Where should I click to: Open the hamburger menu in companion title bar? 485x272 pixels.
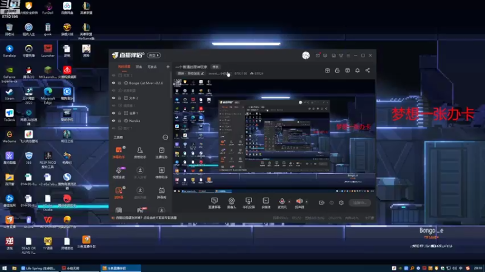pyautogui.click(x=348, y=56)
